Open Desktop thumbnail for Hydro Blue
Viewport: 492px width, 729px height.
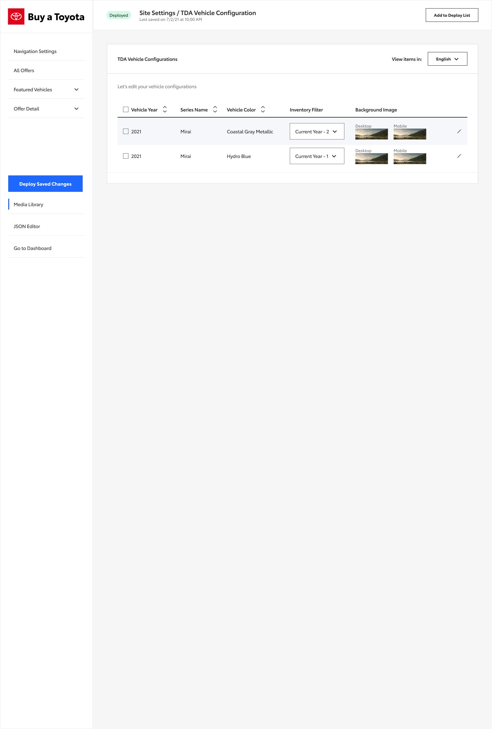pos(371,159)
